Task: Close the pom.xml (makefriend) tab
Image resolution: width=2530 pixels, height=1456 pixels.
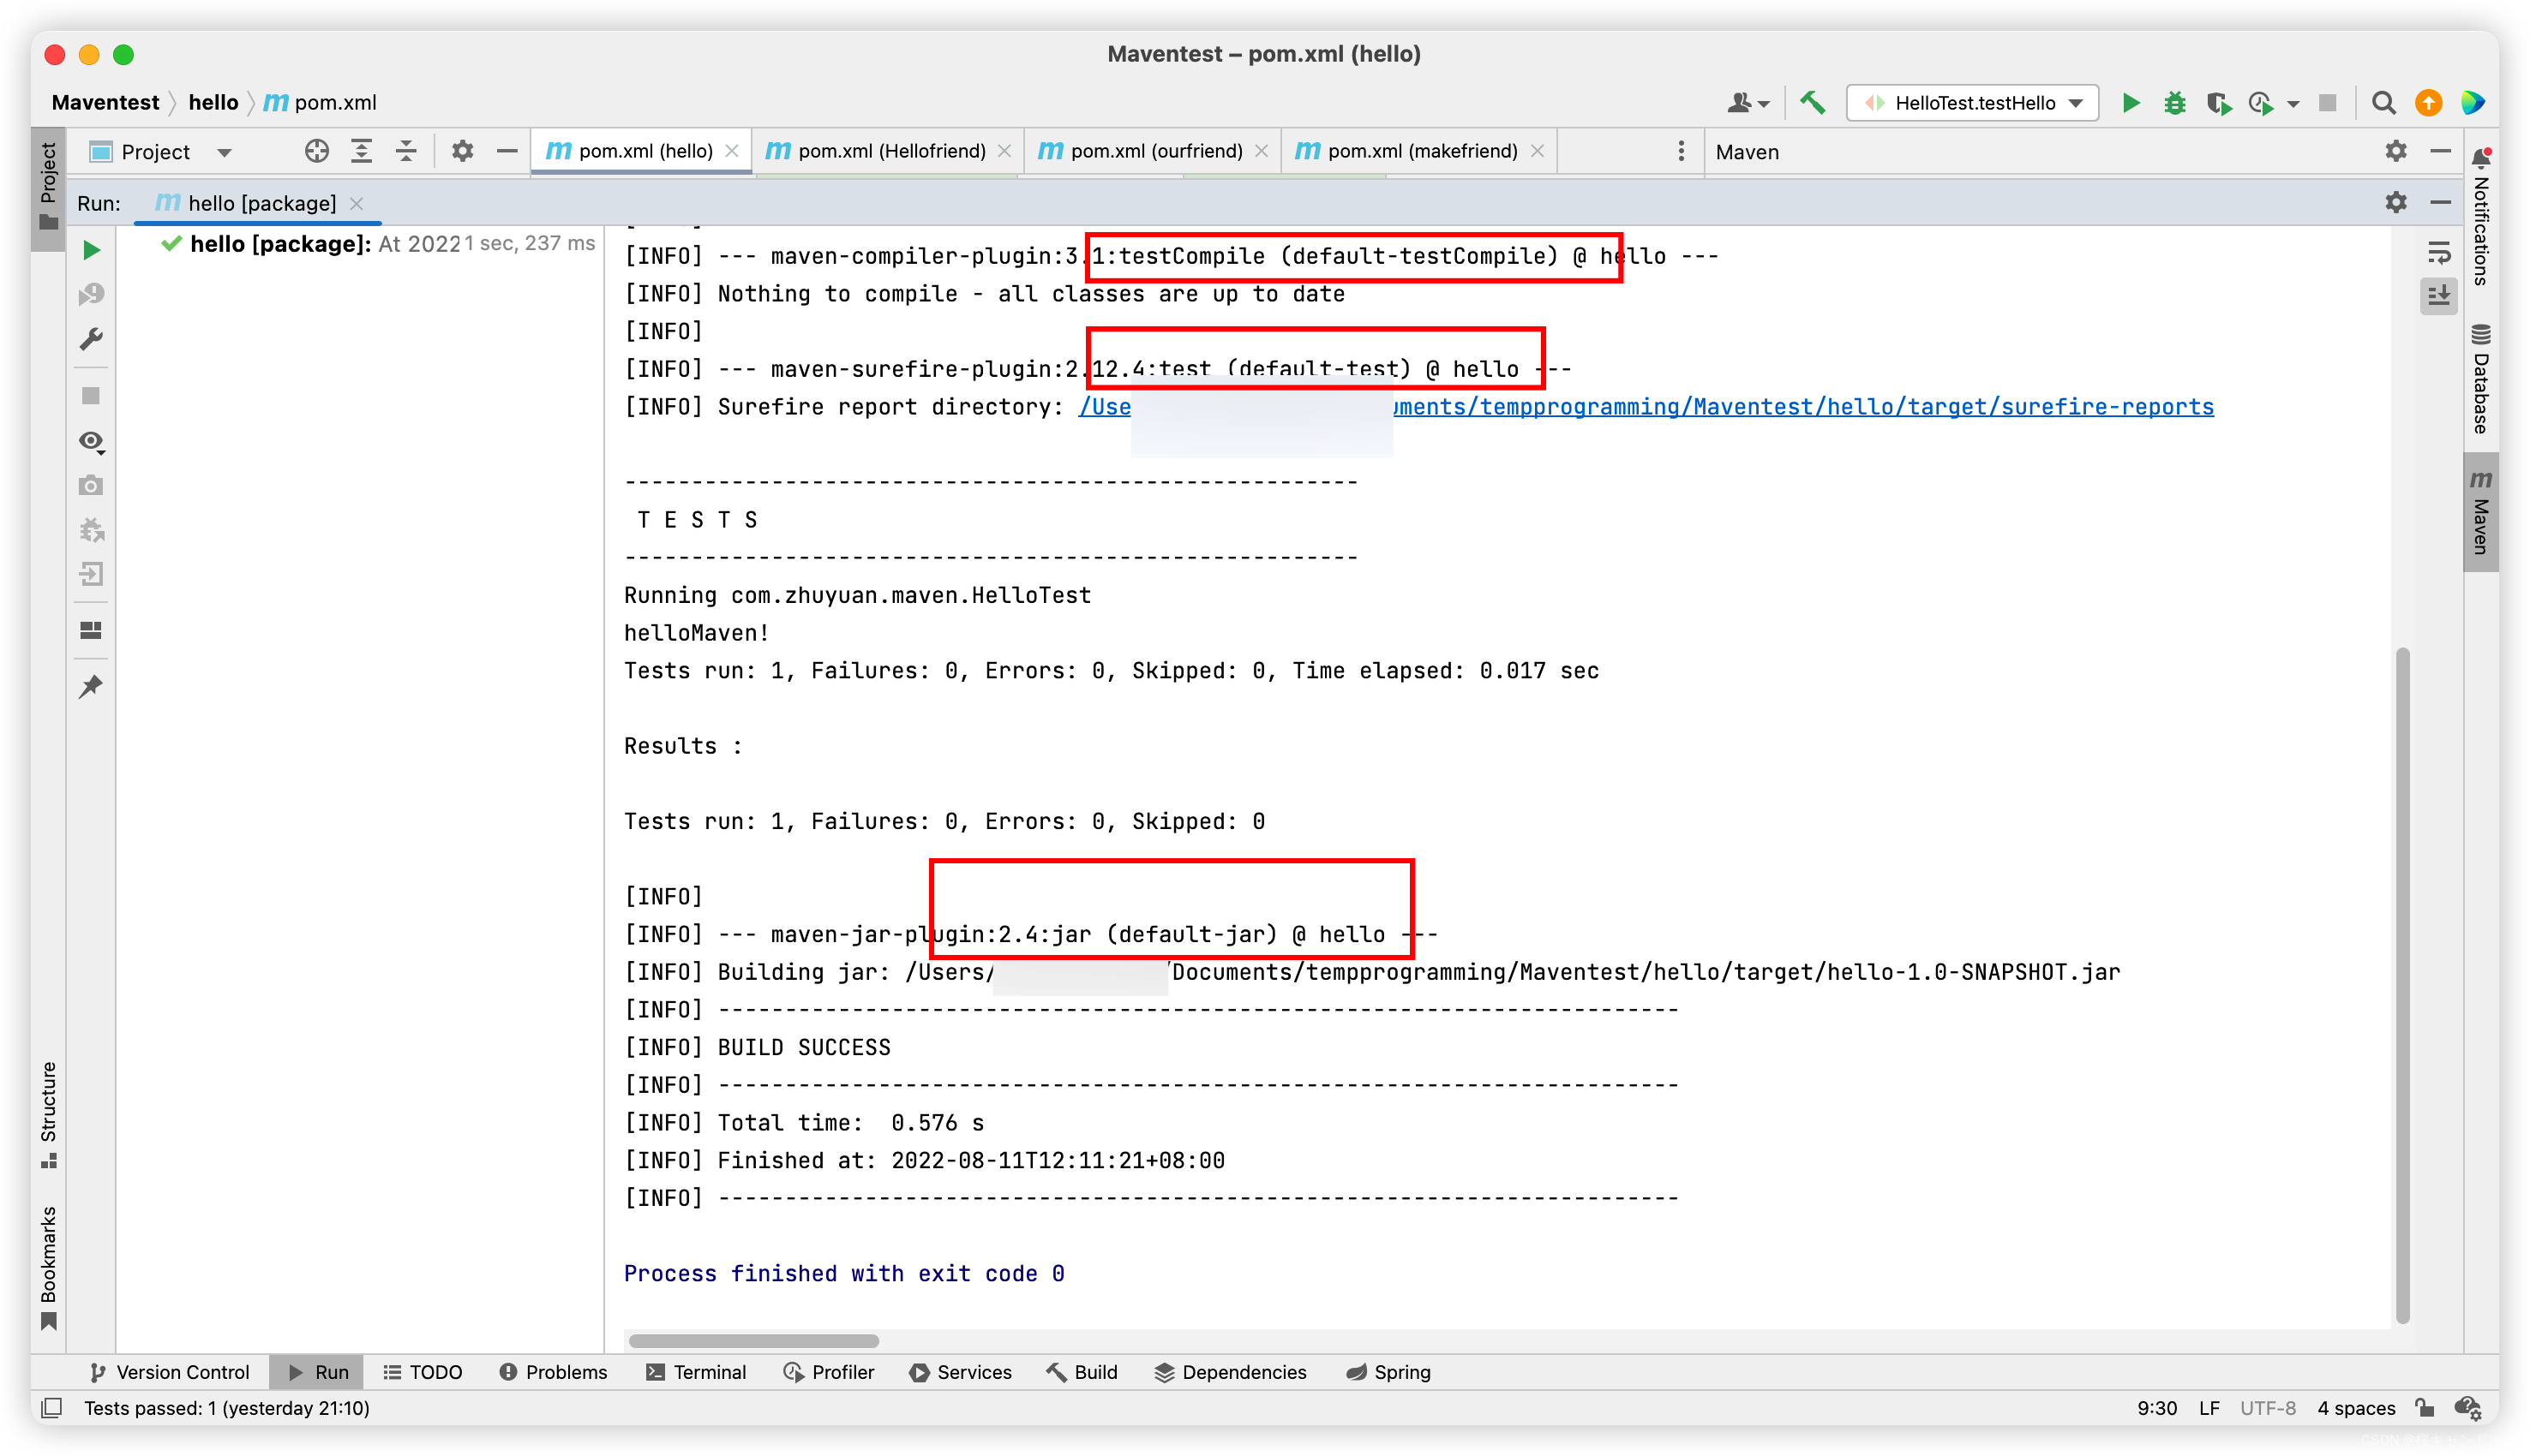Action: [1537, 151]
